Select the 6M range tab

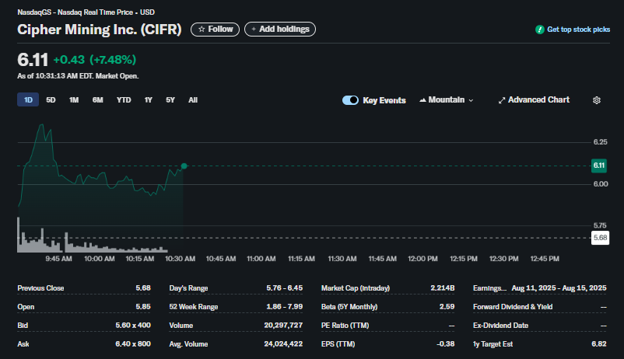click(x=97, y=99)
